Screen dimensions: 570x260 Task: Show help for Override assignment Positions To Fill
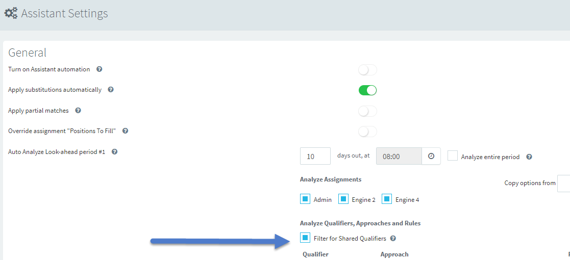pos(125,131)
